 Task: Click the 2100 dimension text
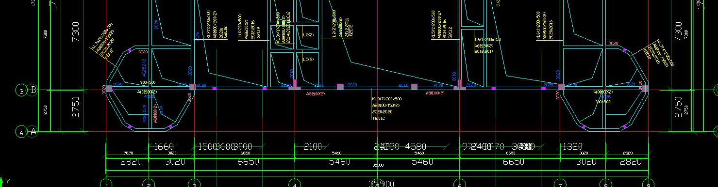pos(312,146)
